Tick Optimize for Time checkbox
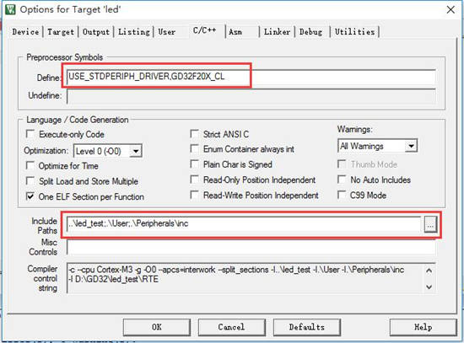Viewport: 464px width, 343px height. 30,165
